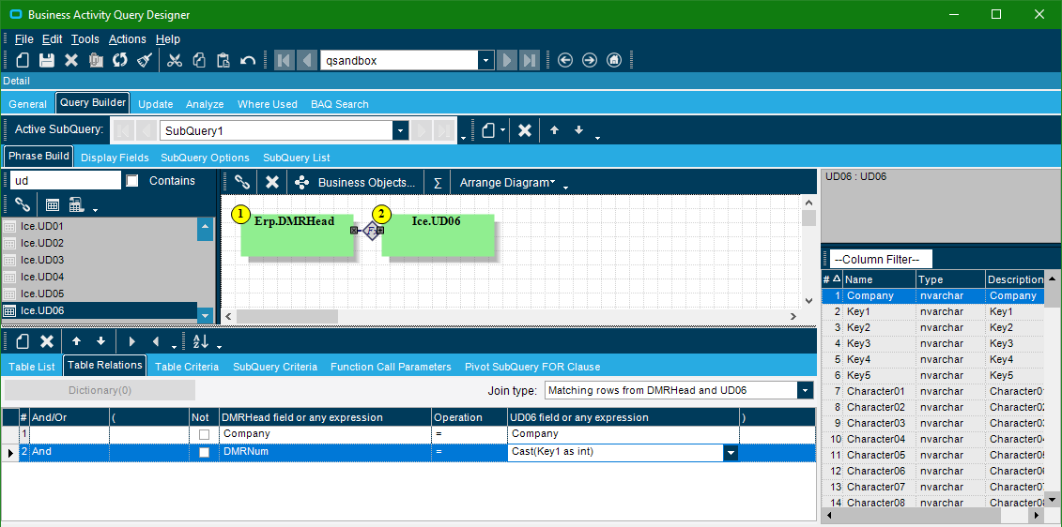Switch to the Update tab

(x=156, y=104)
